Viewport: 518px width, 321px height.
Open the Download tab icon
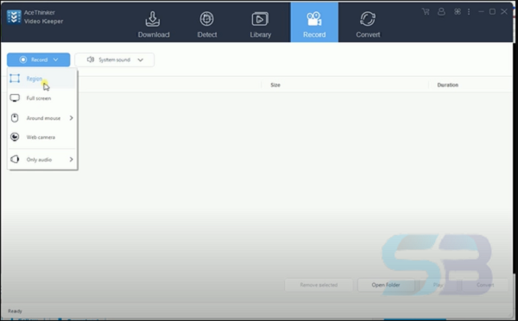point(153,19)
